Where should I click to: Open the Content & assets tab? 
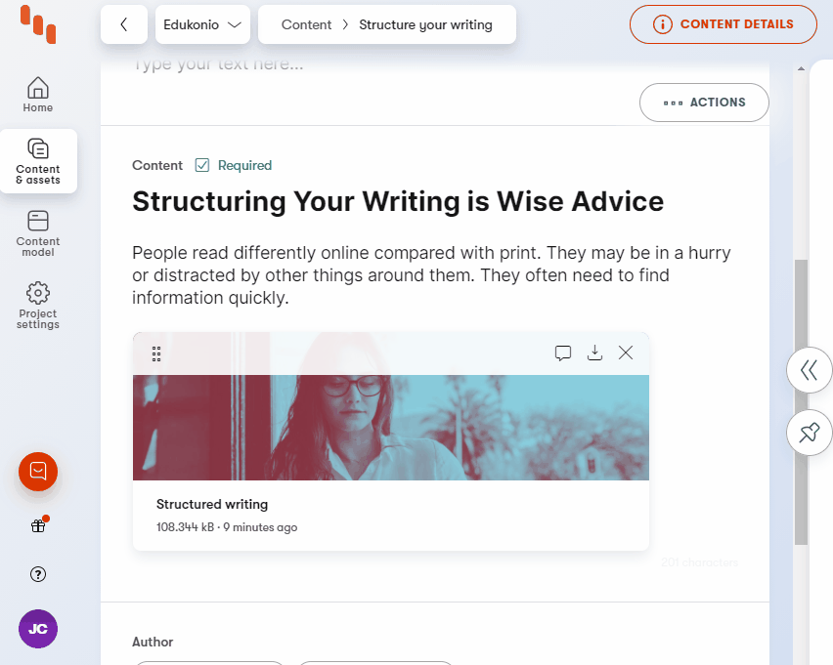[x=38, y=161]
